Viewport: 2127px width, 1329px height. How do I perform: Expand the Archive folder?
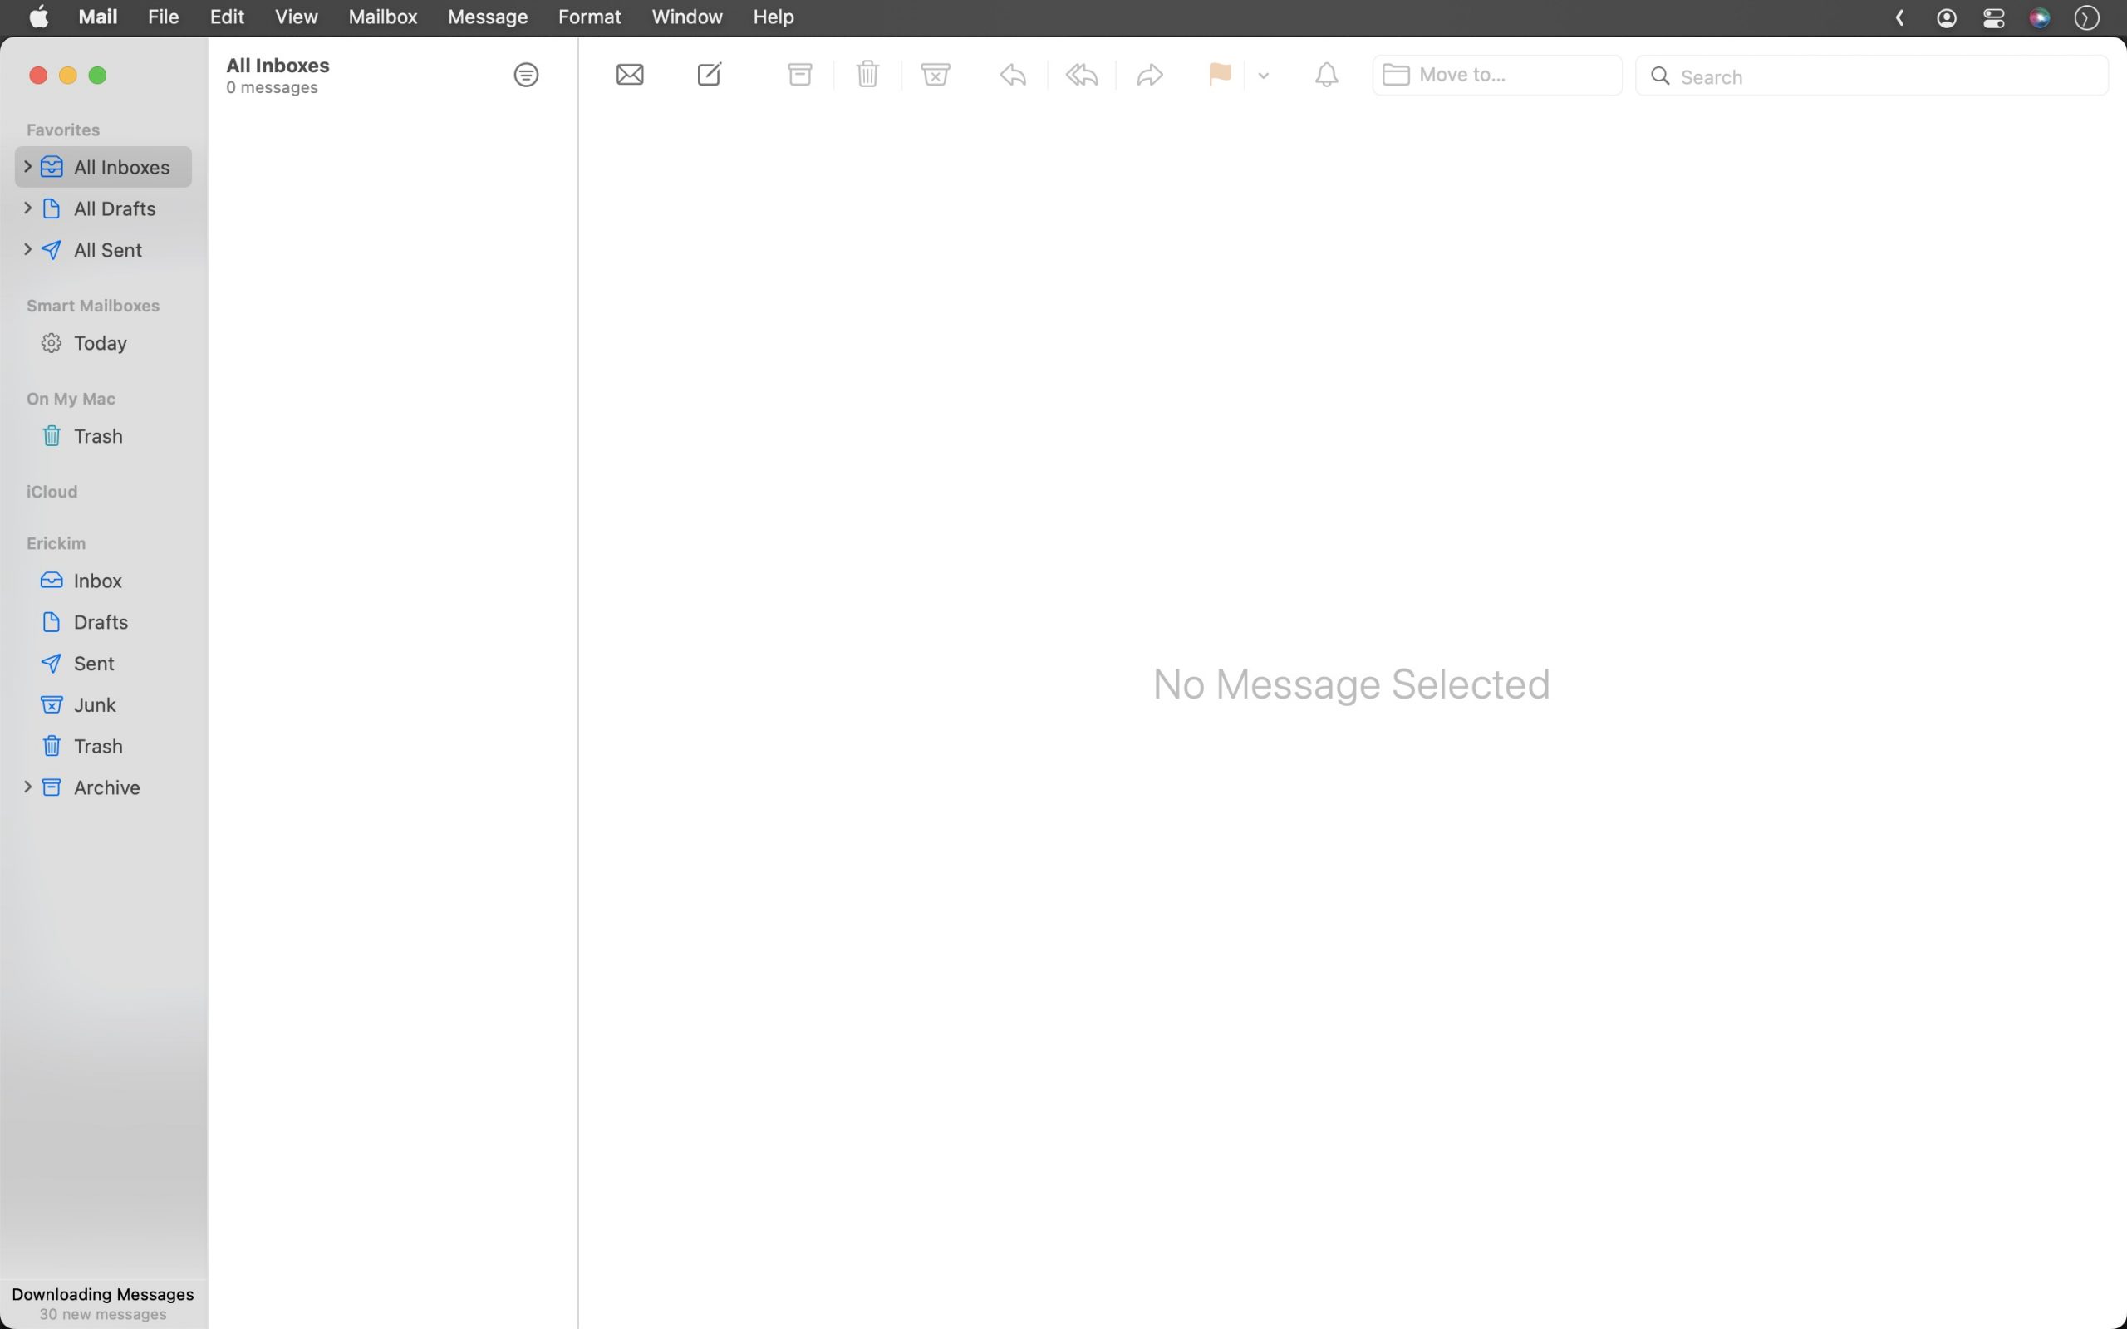[27, 787]
